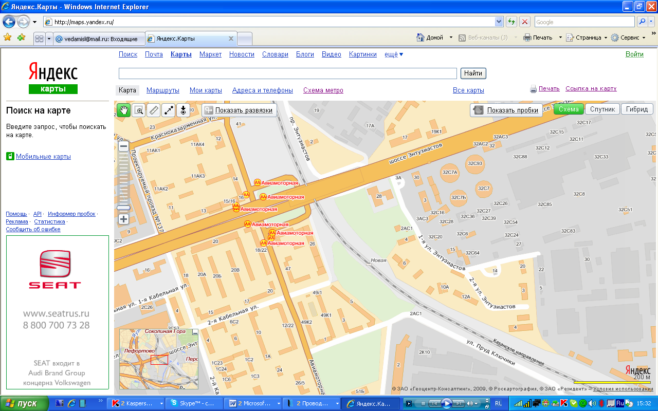Click Internet Explorer quick launch icon
658x411 pixels.
point(71,403)
